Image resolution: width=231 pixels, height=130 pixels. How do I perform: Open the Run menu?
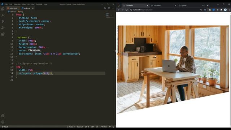33,4
